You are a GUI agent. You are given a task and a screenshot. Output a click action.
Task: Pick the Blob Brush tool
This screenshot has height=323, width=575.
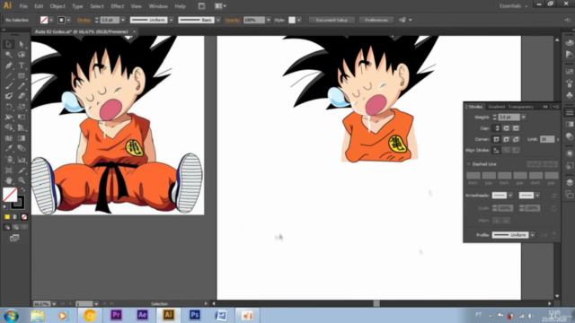9,96
